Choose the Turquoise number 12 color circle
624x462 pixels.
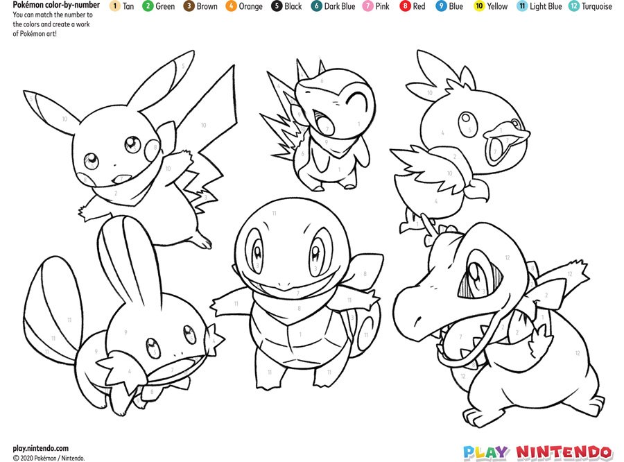pos(574,6)
